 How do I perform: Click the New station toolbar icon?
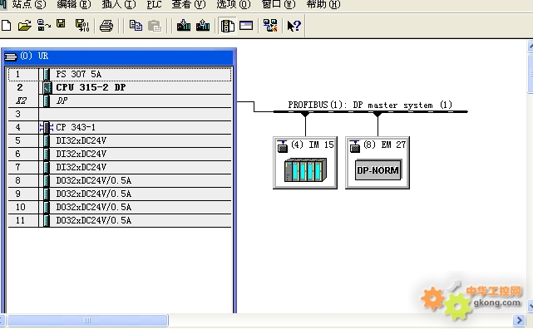coord(6,26)
